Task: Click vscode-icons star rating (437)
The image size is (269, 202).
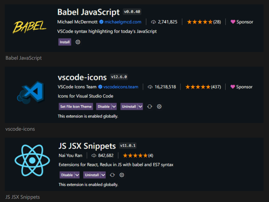Action: click(203, 87)
